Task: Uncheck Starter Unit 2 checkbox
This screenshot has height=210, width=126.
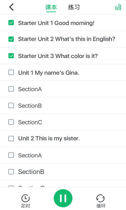Action: point(11,39)
